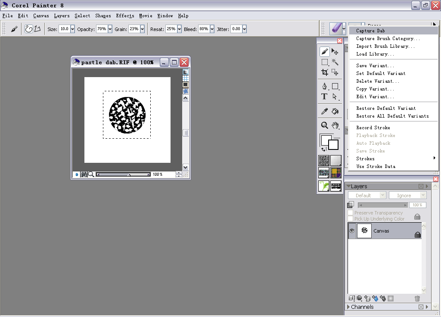Image resolution: width=441 pixels, height=317 pixels.
Task: Open the Ignore composite depth dropdown
Action: click(x=408, y=195)
